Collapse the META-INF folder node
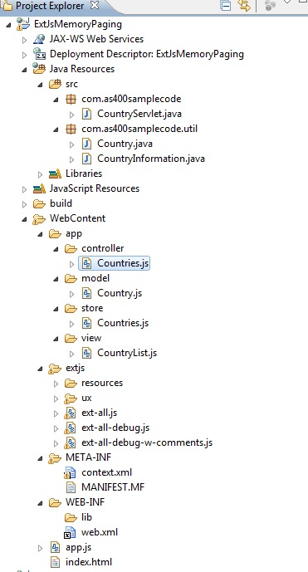Image resolution: width=308 pixels, height=572 pixels. click(x=41, y=458)
